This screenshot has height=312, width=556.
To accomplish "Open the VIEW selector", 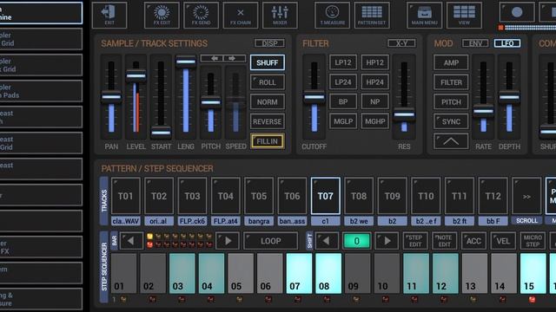I will click(464, 16).
